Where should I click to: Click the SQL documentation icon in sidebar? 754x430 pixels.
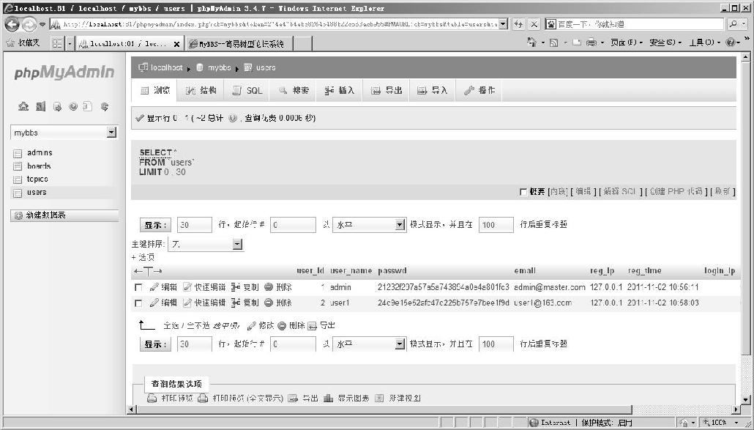point(87,106)
